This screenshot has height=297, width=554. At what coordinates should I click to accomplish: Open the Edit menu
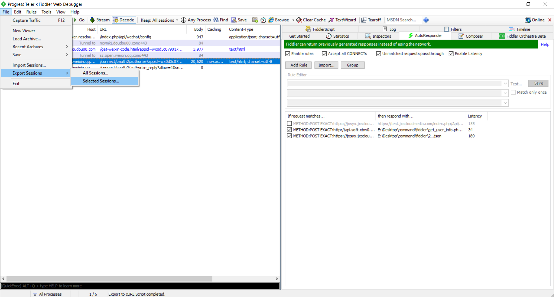[x=18, y=12]
